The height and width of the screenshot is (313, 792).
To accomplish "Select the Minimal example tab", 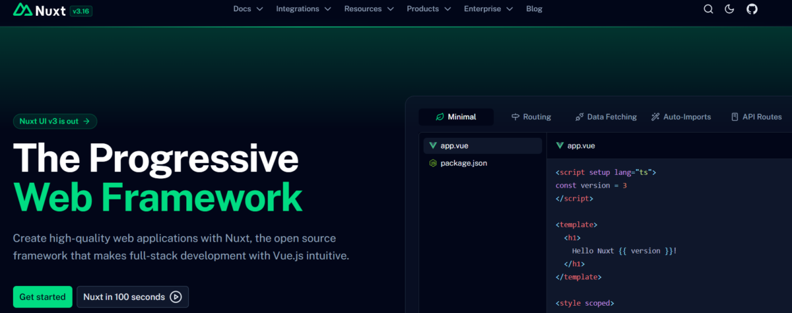I will [x=456, y=117].
